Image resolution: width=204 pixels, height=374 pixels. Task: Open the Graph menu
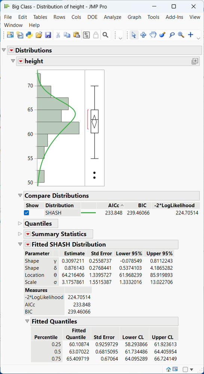(x=134, y=17)
